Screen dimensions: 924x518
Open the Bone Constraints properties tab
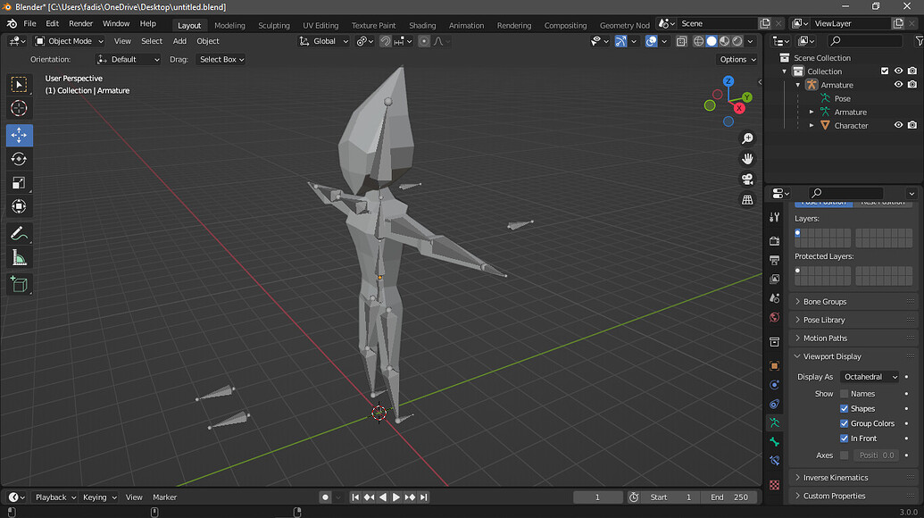click(x=774, y=461)
